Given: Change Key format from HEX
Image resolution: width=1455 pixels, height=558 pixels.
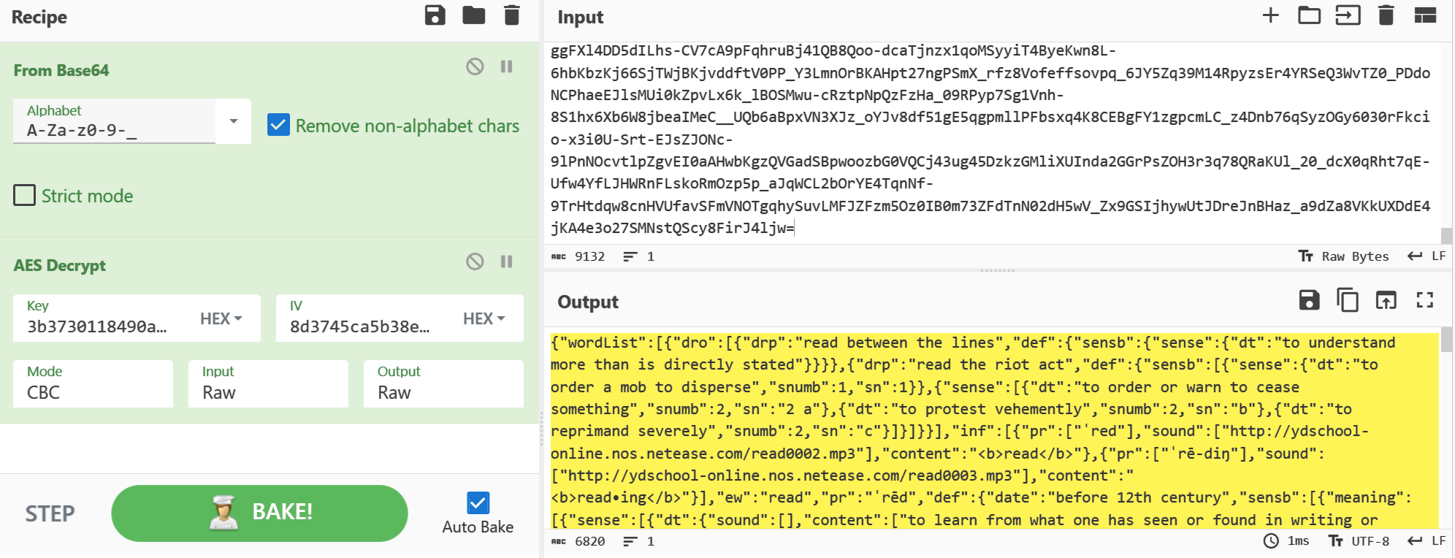Looking at the screenshot, I should tap(221, 318).
